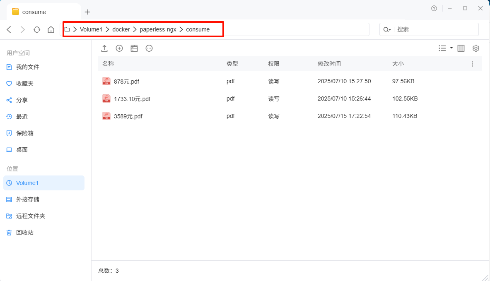Click the new/add circle-plus icon

pyautogui.click(x=119, y=48)
